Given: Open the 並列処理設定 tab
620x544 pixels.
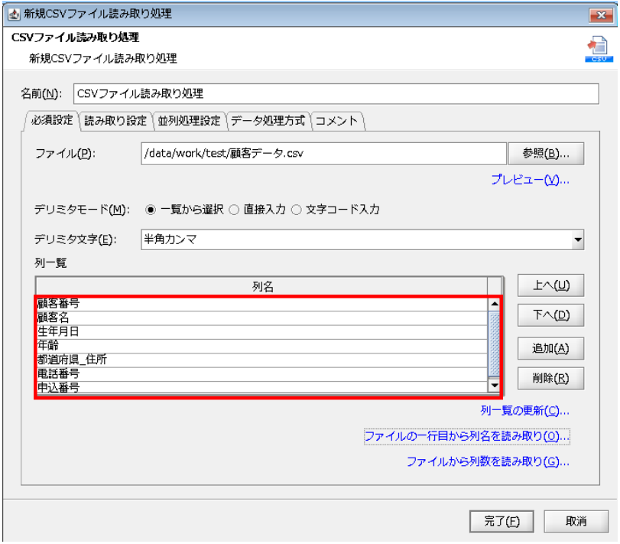Looking at the screenshot, I should (189, 121).
